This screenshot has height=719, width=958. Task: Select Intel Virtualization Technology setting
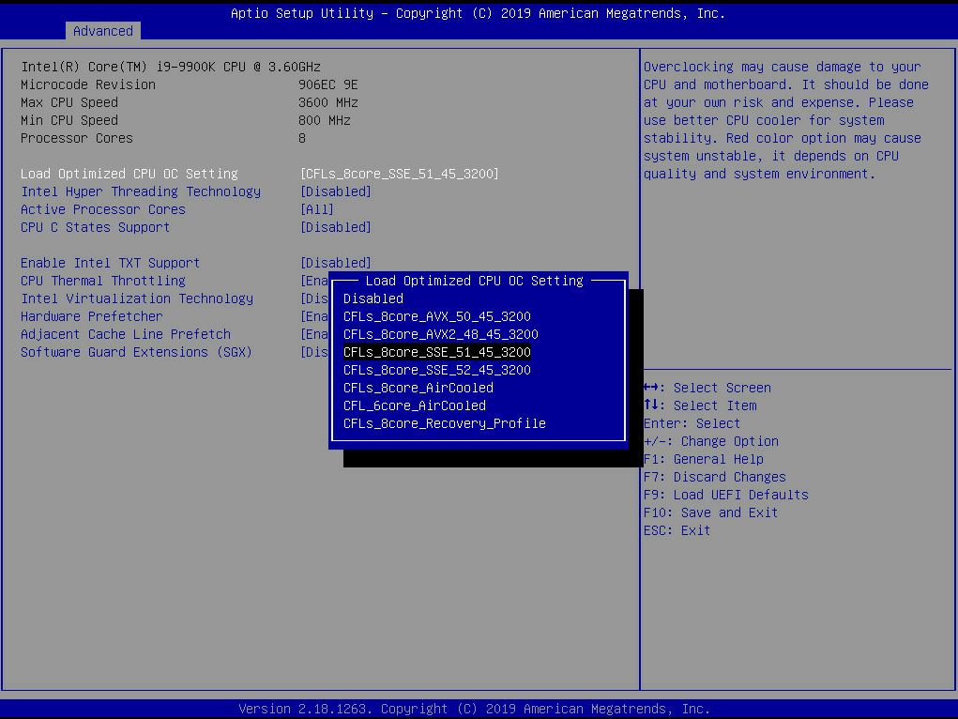[x=137, y=298]
